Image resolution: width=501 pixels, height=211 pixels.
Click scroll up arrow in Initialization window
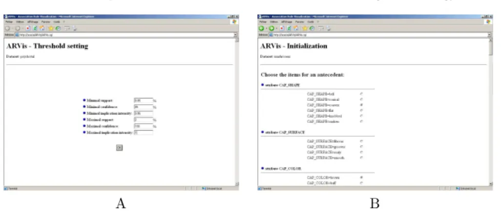click(491, 40)
